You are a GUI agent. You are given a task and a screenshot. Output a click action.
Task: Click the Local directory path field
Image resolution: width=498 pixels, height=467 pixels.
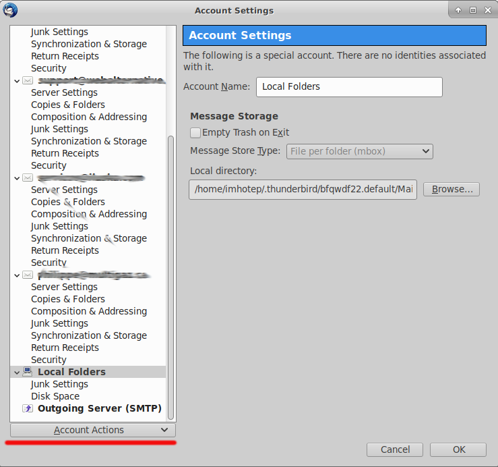point(303,189)
